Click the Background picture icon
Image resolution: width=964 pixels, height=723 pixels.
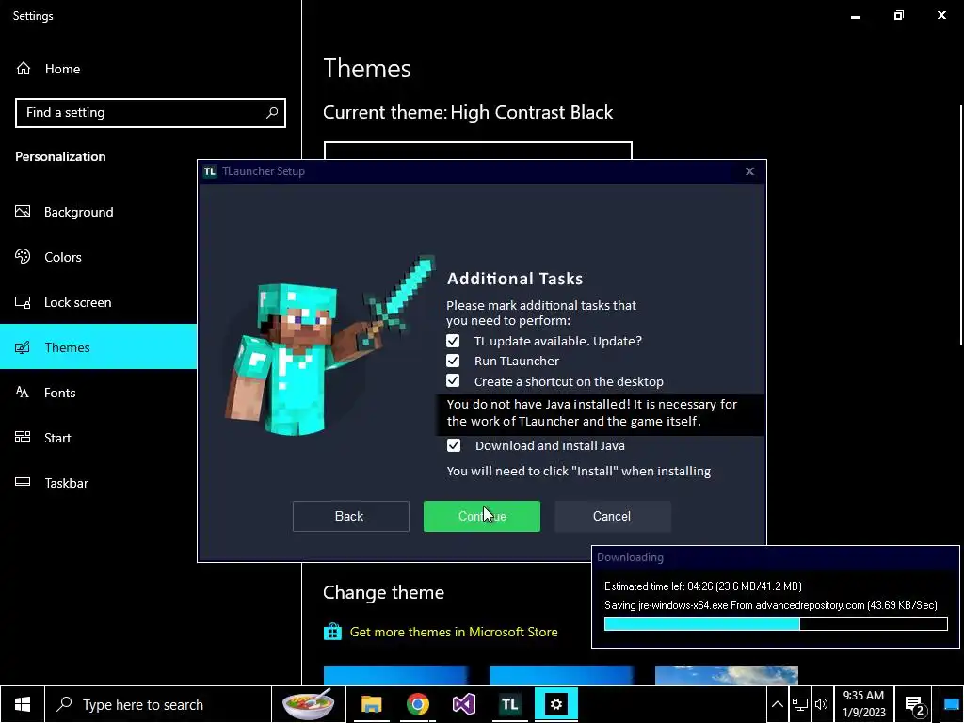click(x=23, y=212)
